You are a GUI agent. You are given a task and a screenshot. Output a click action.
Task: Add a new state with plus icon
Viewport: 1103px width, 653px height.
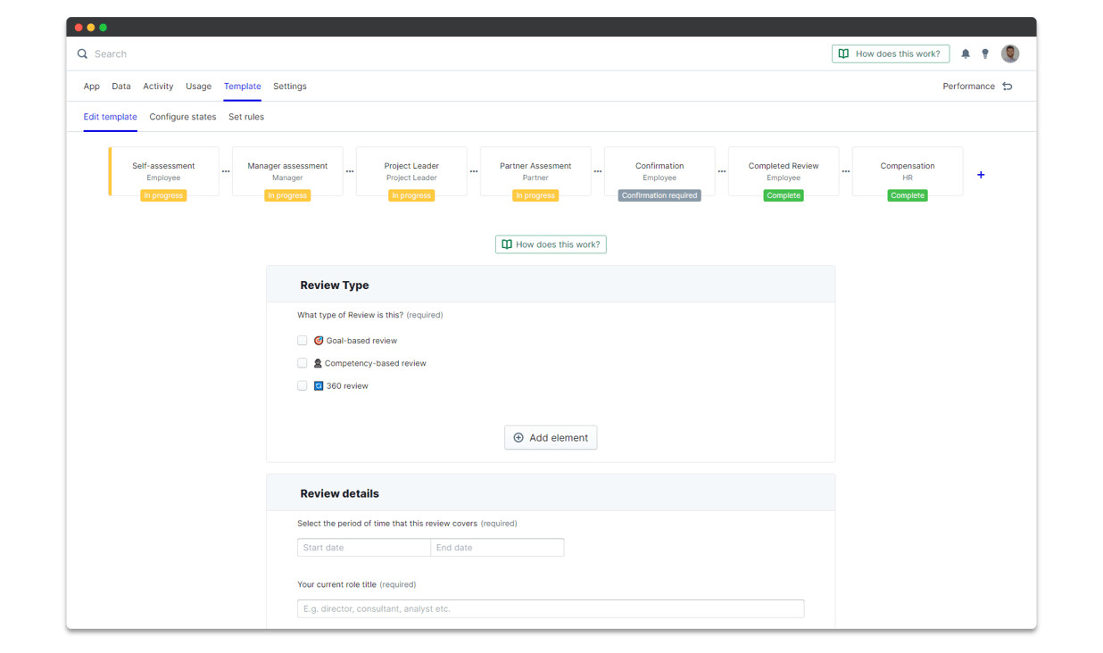[981, 175]
